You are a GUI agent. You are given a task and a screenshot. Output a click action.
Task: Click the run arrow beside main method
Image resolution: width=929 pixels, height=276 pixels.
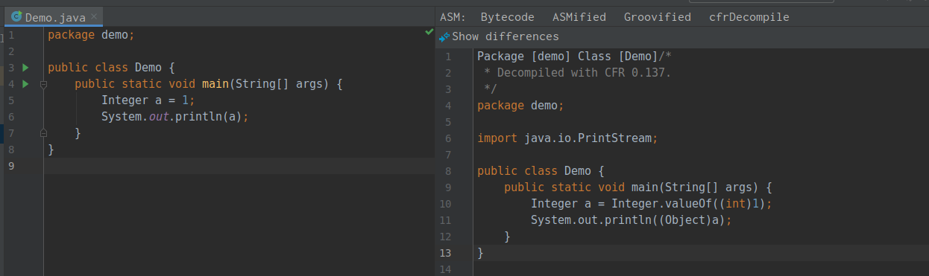click(25, 84)
